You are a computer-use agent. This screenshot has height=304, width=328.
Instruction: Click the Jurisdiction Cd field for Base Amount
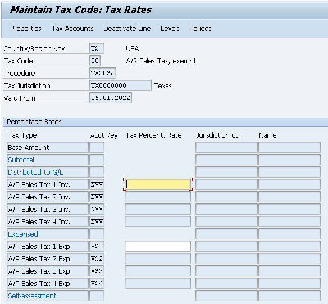(226, 147)
